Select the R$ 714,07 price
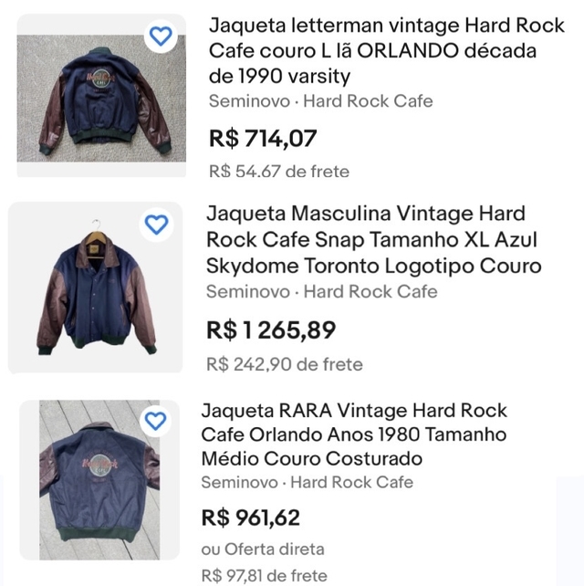 (x=263, y=139)
